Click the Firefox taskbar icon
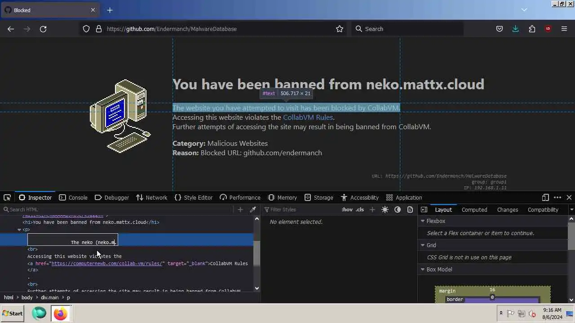 (x=60, y=314)
